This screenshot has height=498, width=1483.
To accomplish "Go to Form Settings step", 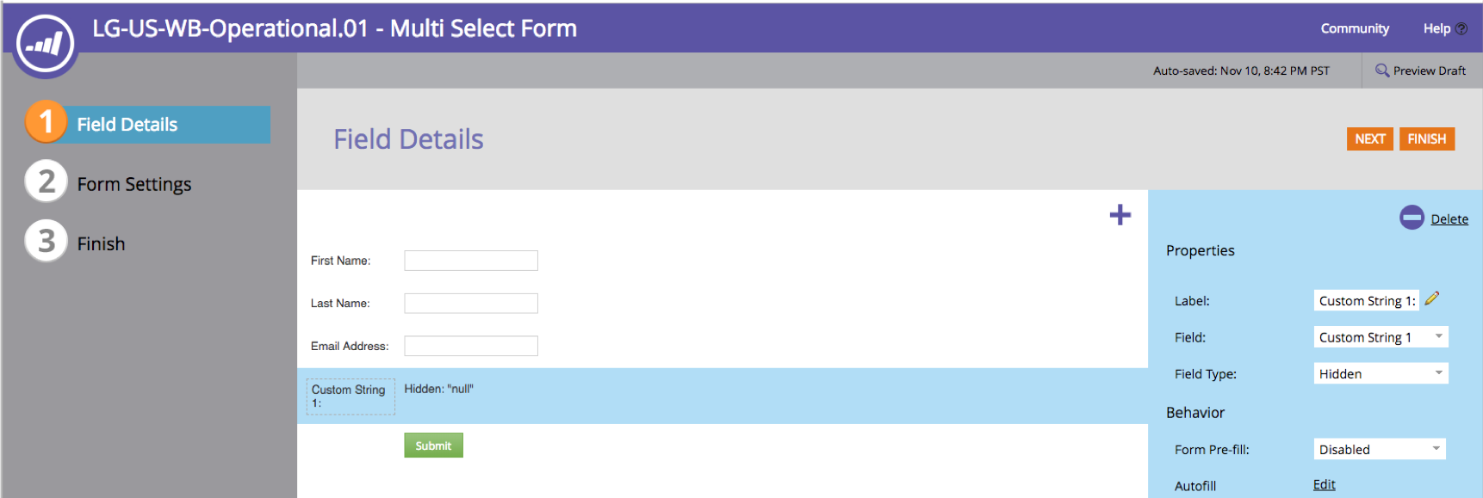I will coord(134,184).
